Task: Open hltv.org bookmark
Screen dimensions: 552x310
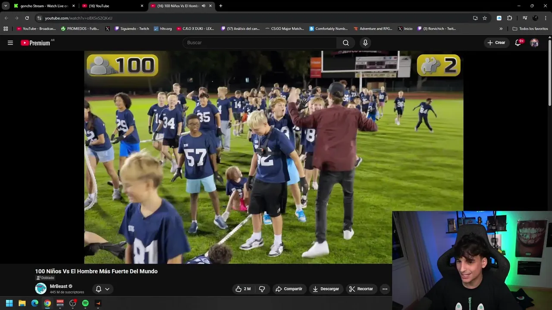Action: [x=163, y=29]
